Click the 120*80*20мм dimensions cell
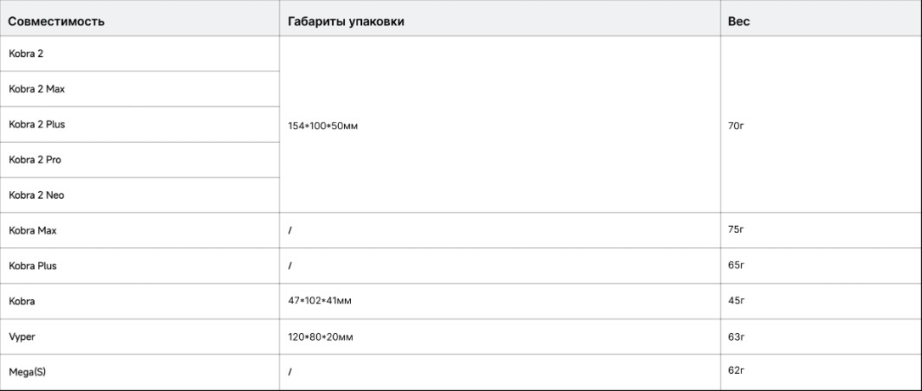 320,337
